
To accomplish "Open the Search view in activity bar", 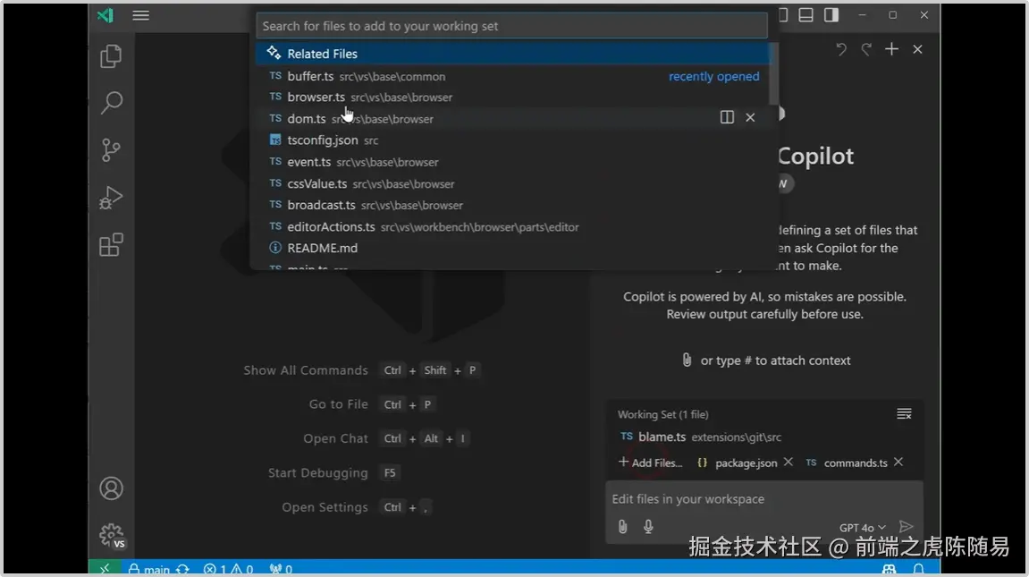I will (x=111, y=103).
